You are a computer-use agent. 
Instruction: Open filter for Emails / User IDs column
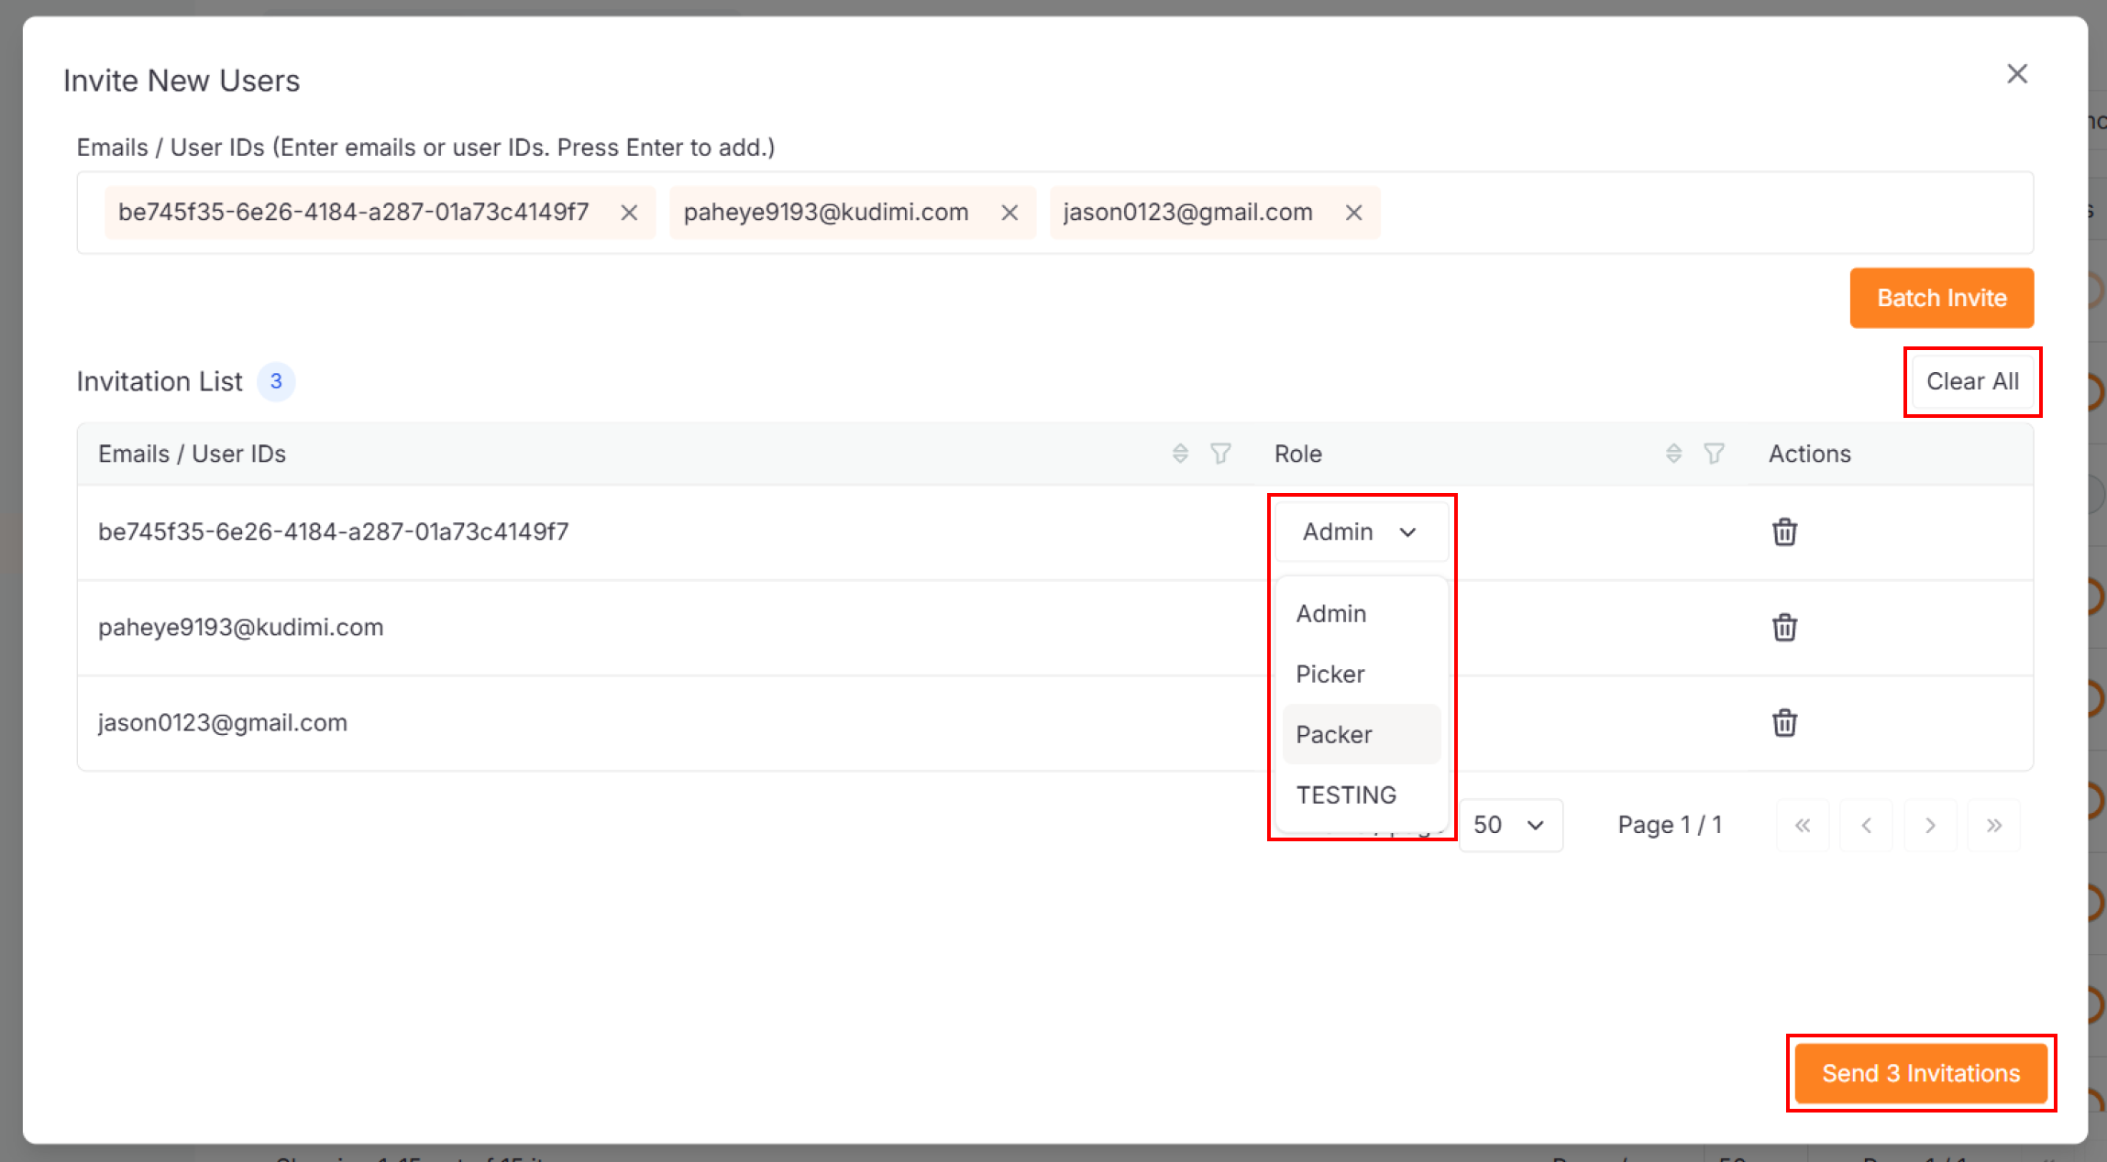click(x=1220, y=454)
